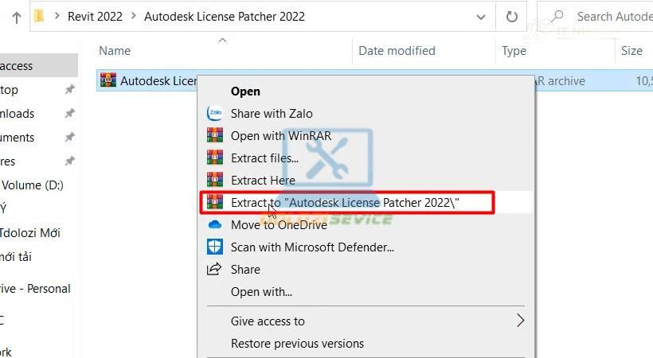653x358 pixels.
Task: Click the RAR archive file icon
Action: (108, 80)
